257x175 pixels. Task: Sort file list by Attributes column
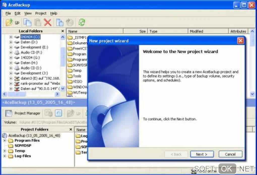[x=238, y=31]
